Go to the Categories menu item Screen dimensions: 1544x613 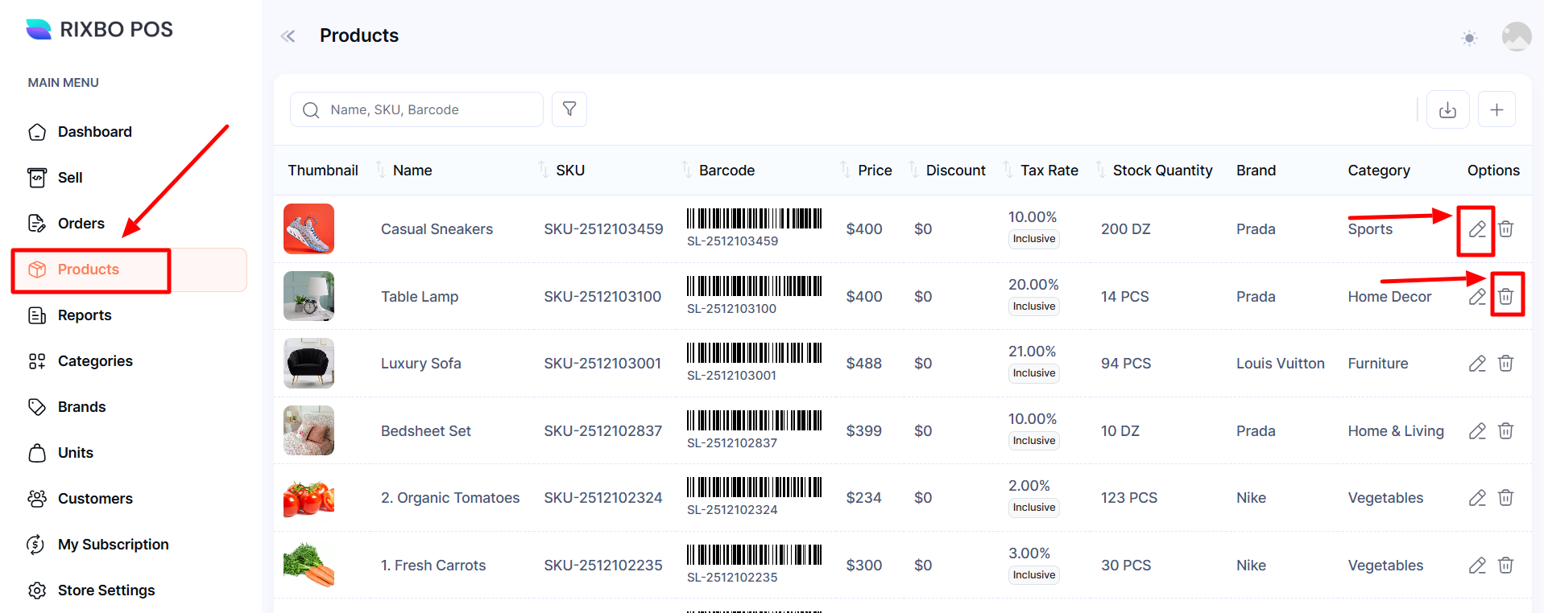[95, 361]
